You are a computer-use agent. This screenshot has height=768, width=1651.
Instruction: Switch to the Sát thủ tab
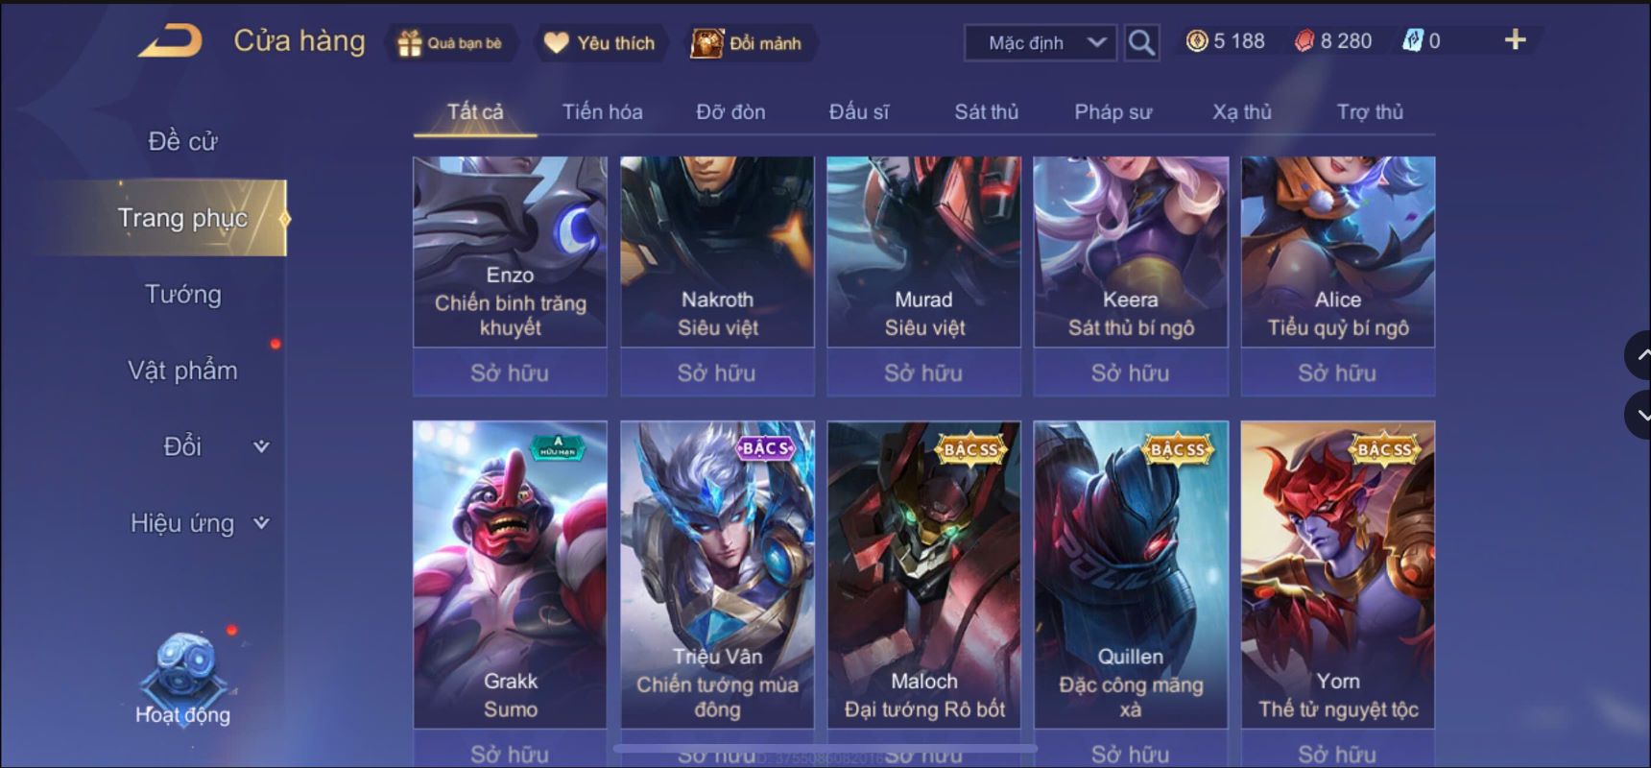[986, 112]
